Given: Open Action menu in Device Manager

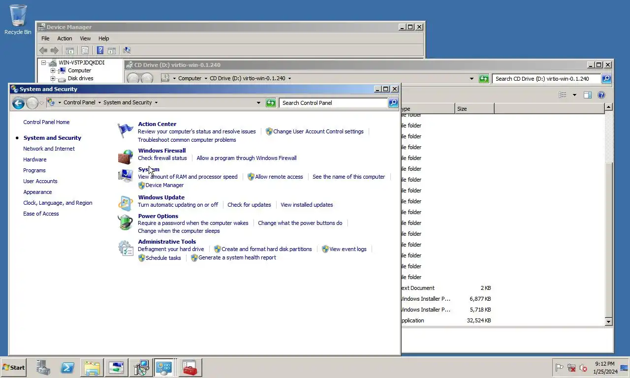Looking at the screenshot, I should click(x=64, y=38).
